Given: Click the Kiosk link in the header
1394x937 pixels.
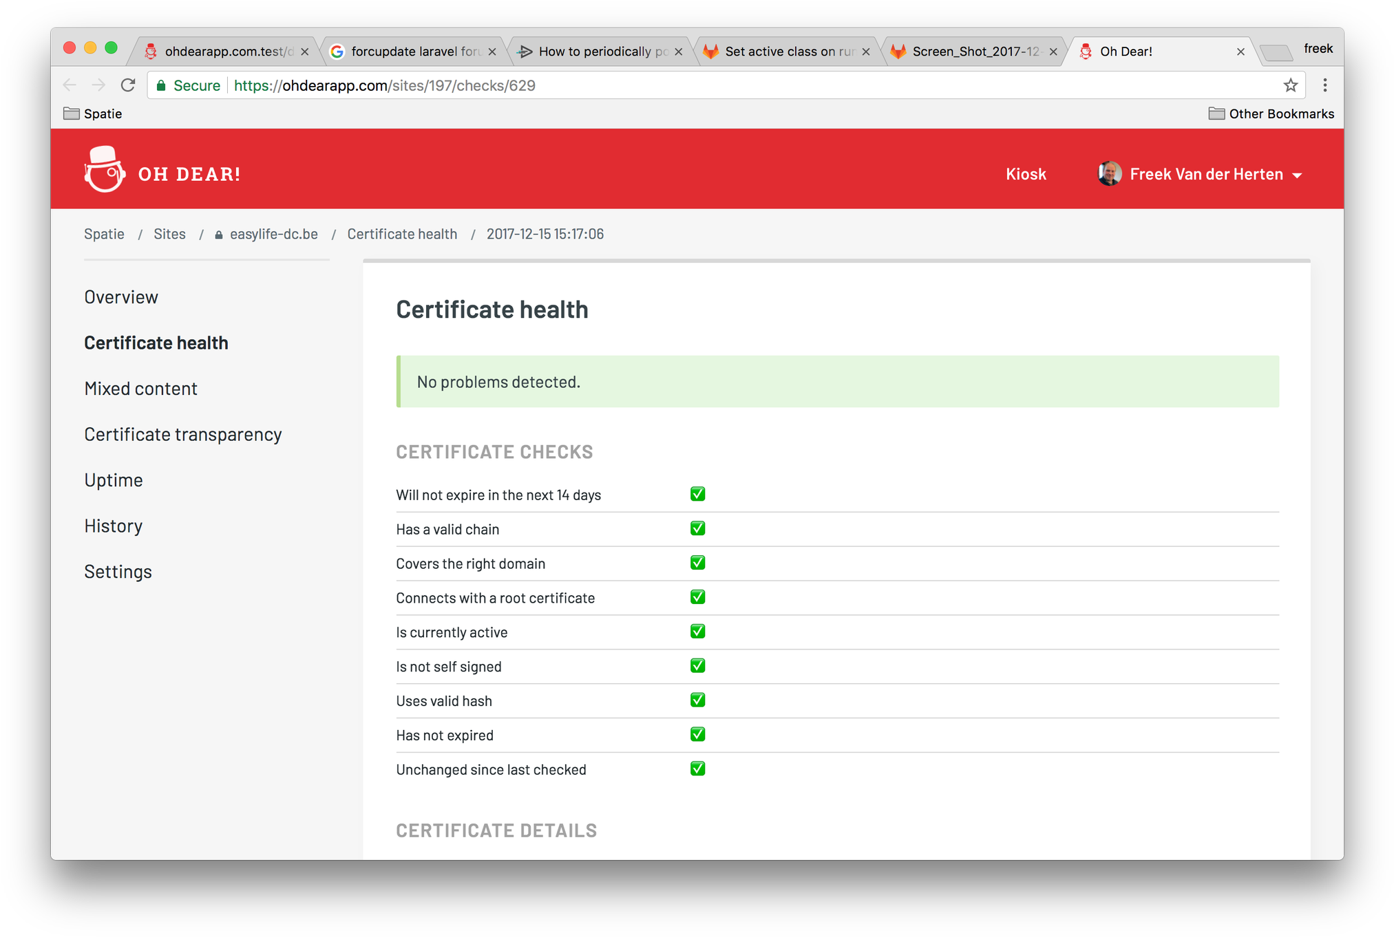Looking at the screenshot, I should [x=1026, y=174].
